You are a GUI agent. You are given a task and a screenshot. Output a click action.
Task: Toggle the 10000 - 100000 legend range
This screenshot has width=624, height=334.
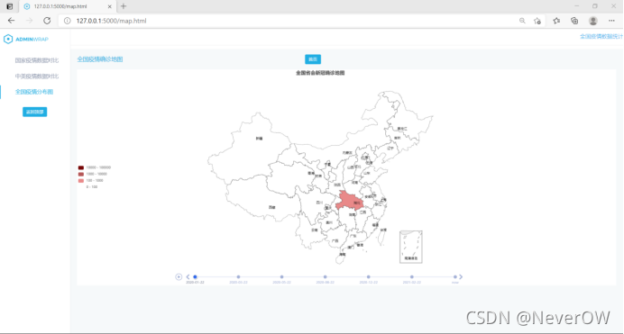(x=95, y=167)
